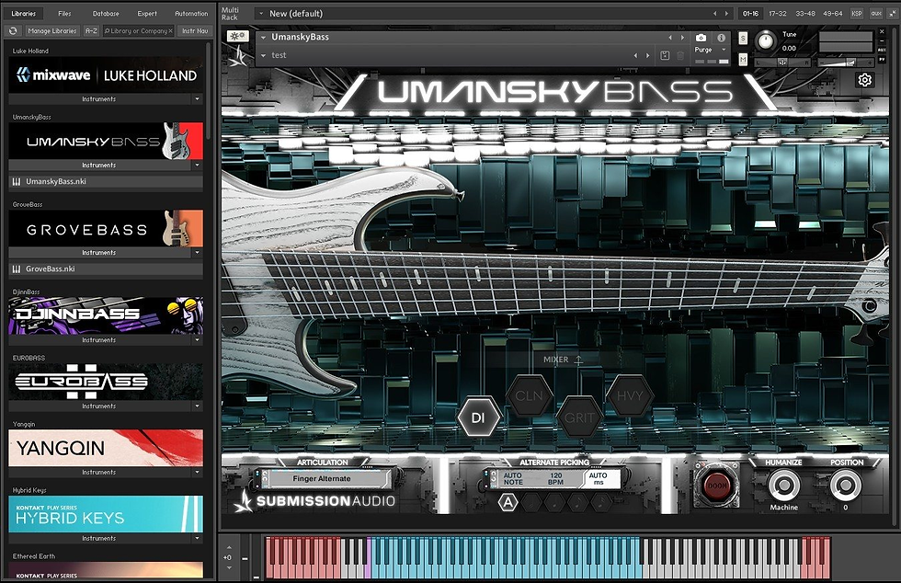901x583 pixels.
Task: Select previous snapshot with test left arrow
Action: (x=635, y=56)
